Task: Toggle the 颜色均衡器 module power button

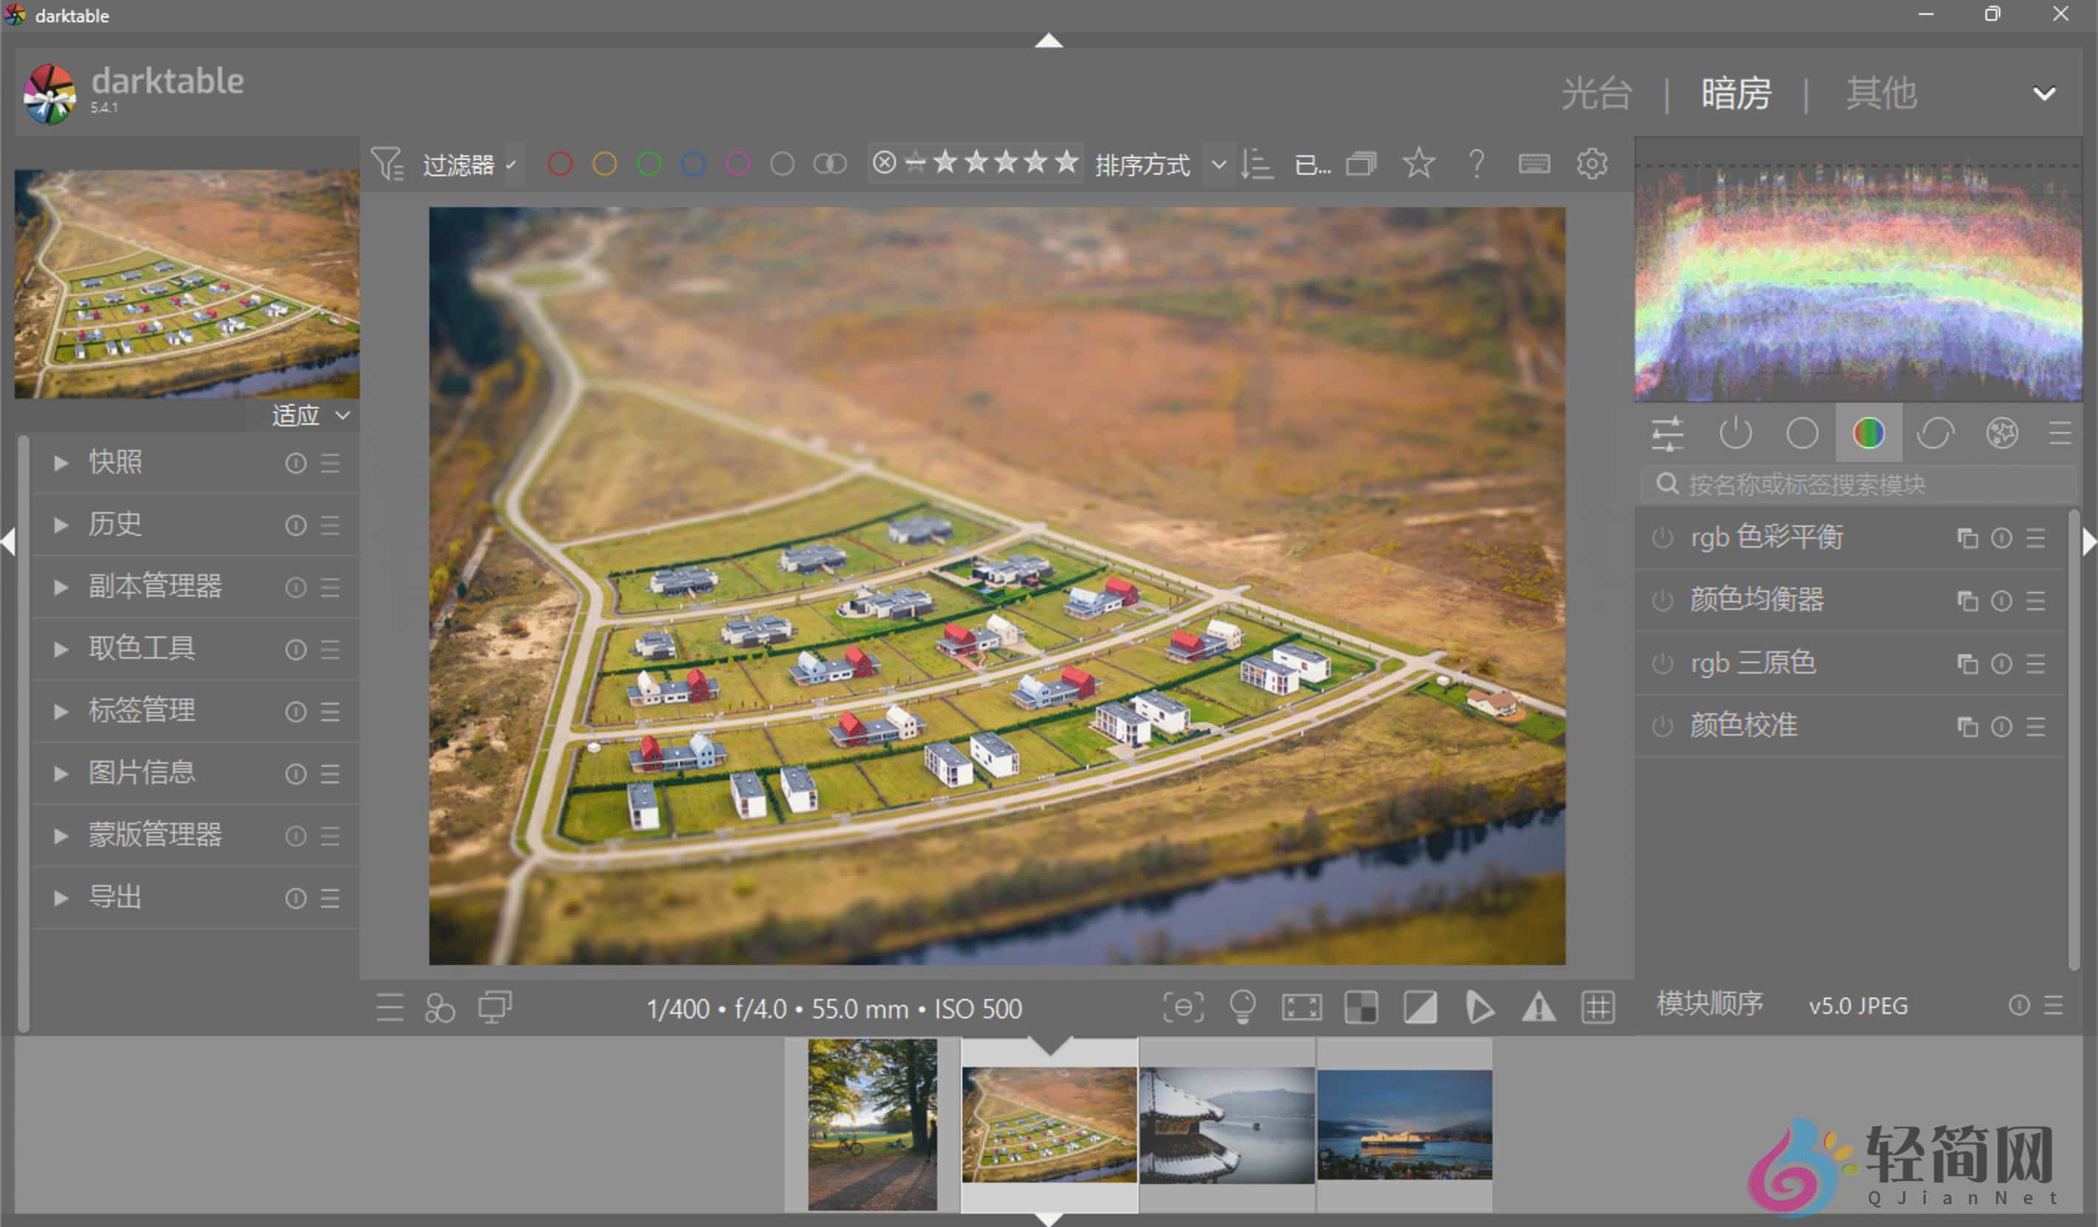Action: click(x=1662, y=600)
